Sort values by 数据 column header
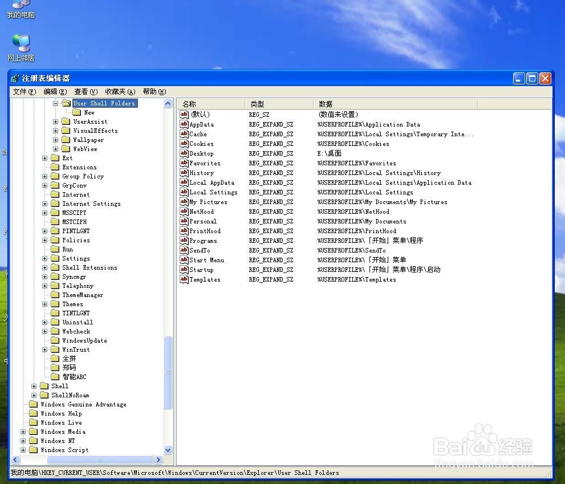This screenshot has width=565, height=484. (395, 104)
